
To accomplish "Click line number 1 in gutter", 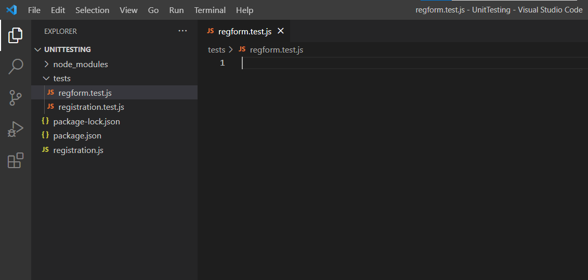I will point(223,63).
